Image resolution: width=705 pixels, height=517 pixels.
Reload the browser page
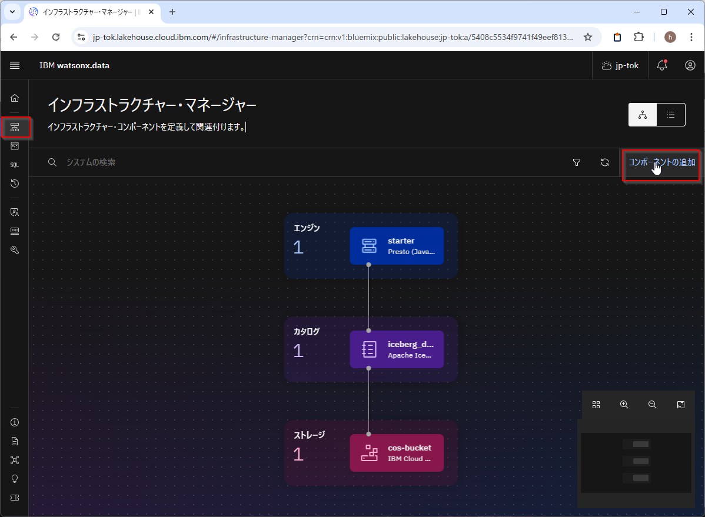tap(56, 37)
